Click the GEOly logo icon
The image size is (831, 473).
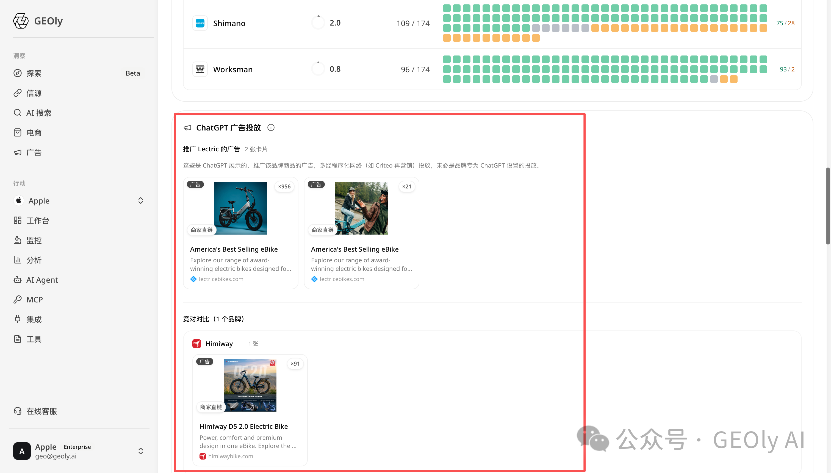[21, 21]
